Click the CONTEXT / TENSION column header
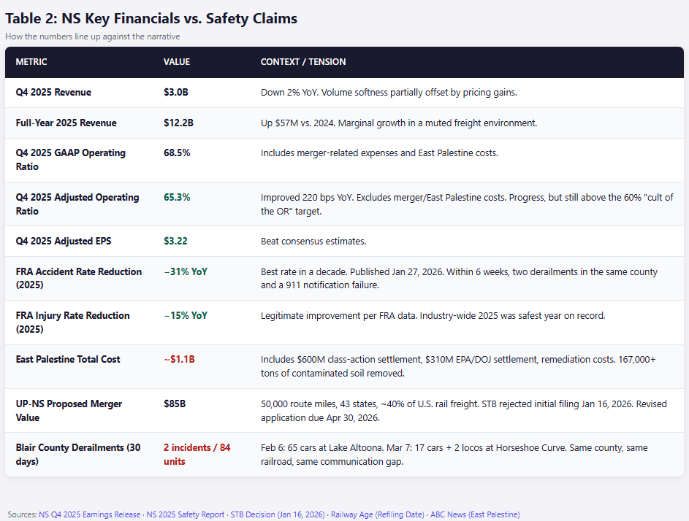Image resolution: width=689 pixels, height=521 pixels. point(303,62)
